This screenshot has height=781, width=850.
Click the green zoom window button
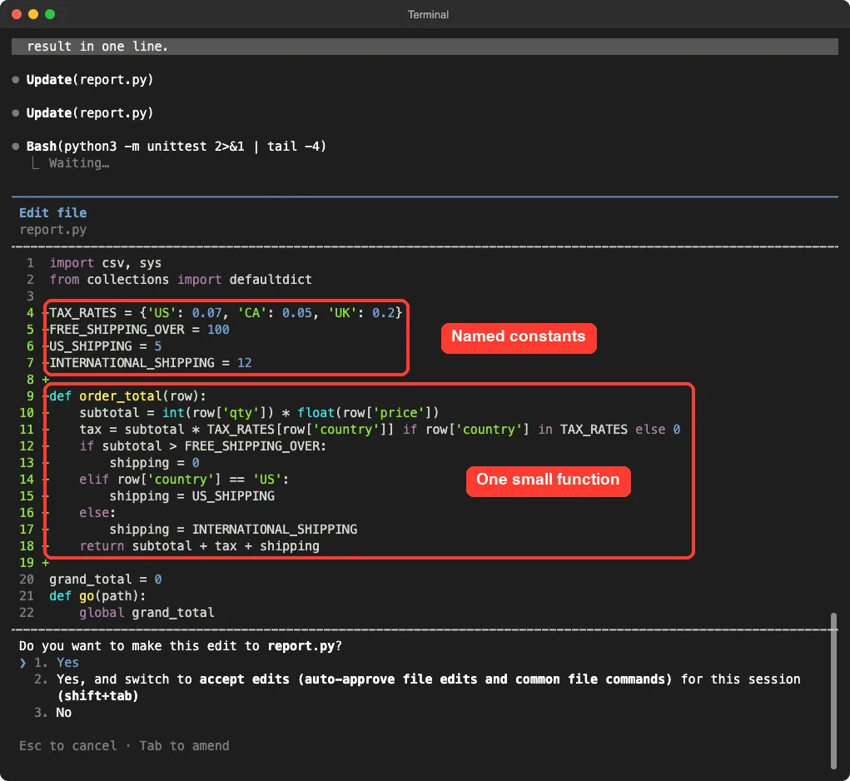(50, 14)
